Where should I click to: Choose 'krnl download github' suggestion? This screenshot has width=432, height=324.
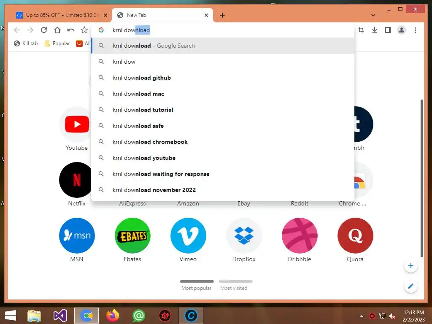coord(223,78)
